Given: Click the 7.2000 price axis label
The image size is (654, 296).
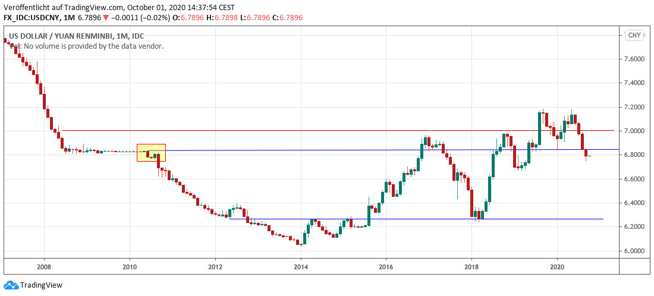Looking at the screenshot, I should [x=634, y=107].
